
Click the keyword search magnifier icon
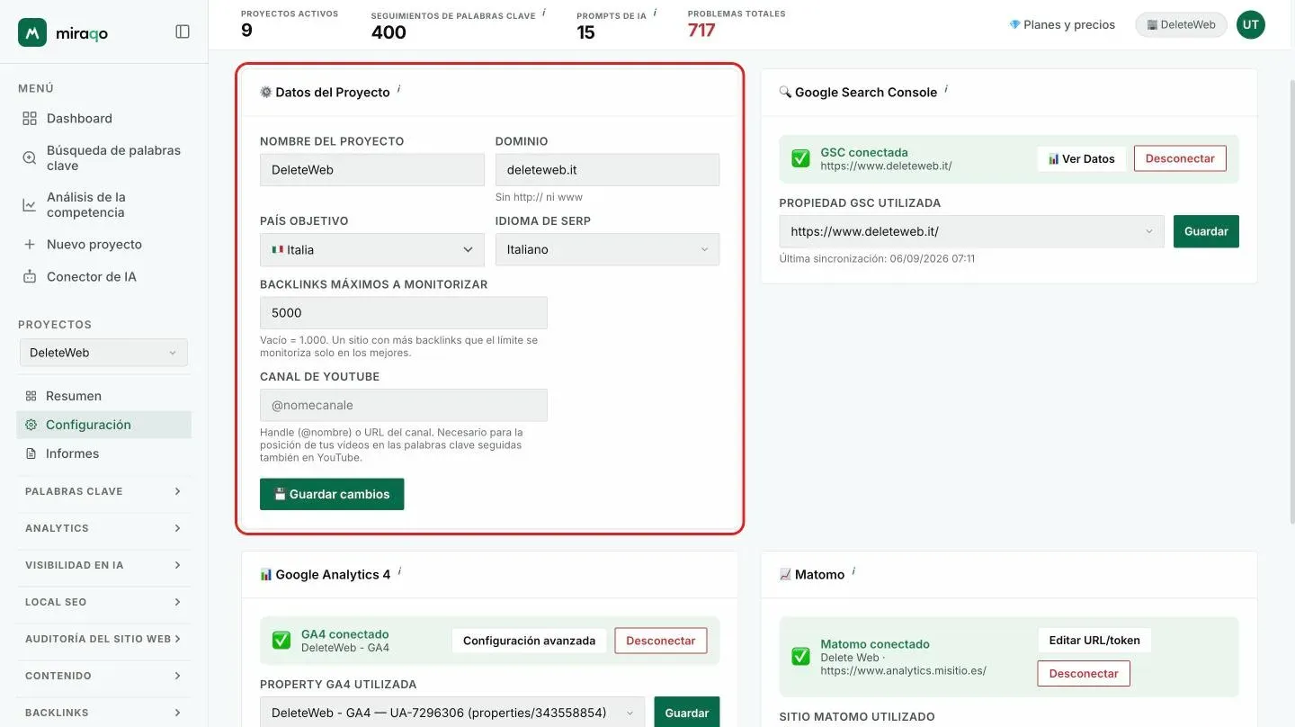pyautogui.click(x=30, y=158)
